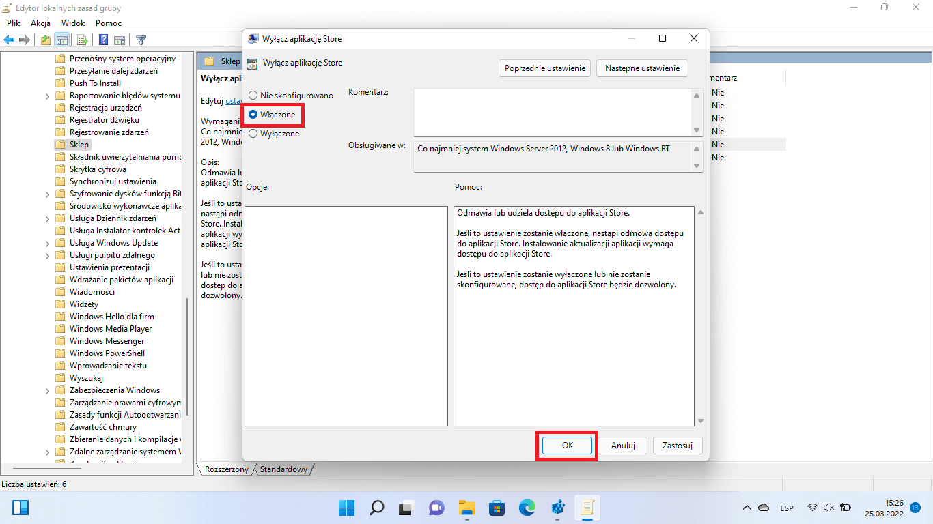Open the Plik menu
The height and width of the screenshot is (524, 933).
[x=13, y=23]
